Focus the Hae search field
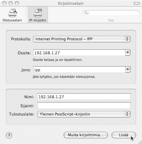Image resolution: width=142 pixels, height=144 pixels. (x=111, y=13)
